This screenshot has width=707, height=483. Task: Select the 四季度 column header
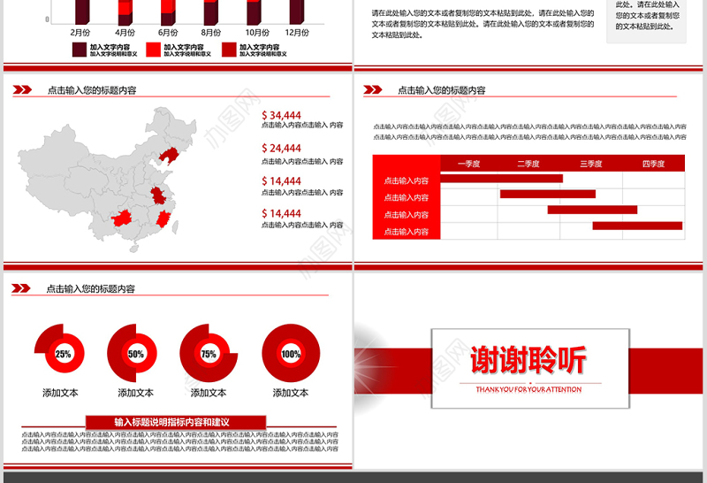click(x=653, y=164)
